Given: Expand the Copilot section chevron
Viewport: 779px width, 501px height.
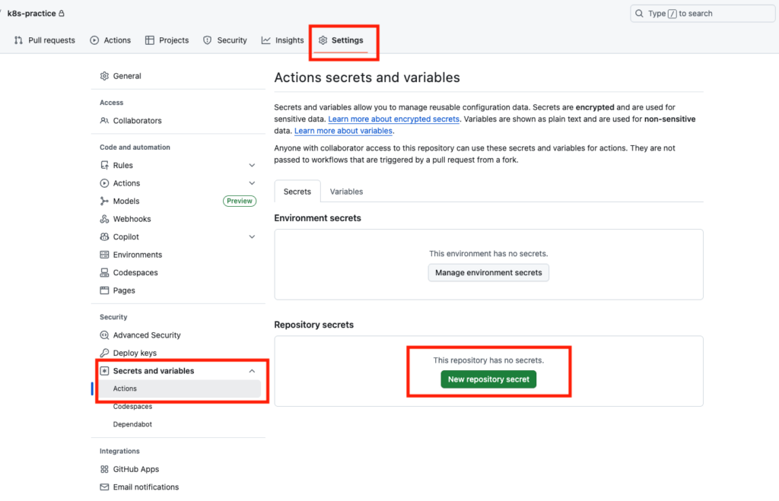Looking at the screenshot, I should (x=252, y=237).
